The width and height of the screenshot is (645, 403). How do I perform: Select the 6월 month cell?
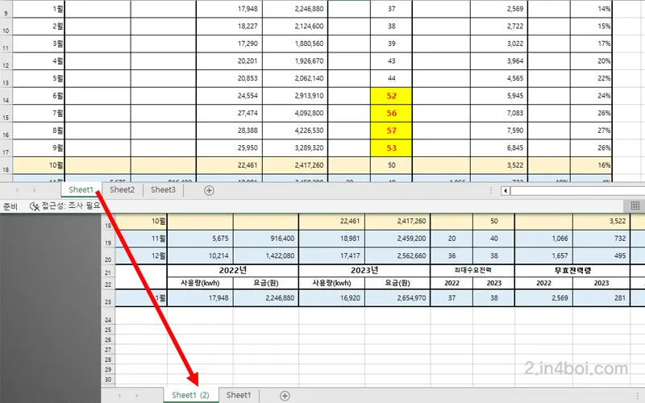(39, 96)
